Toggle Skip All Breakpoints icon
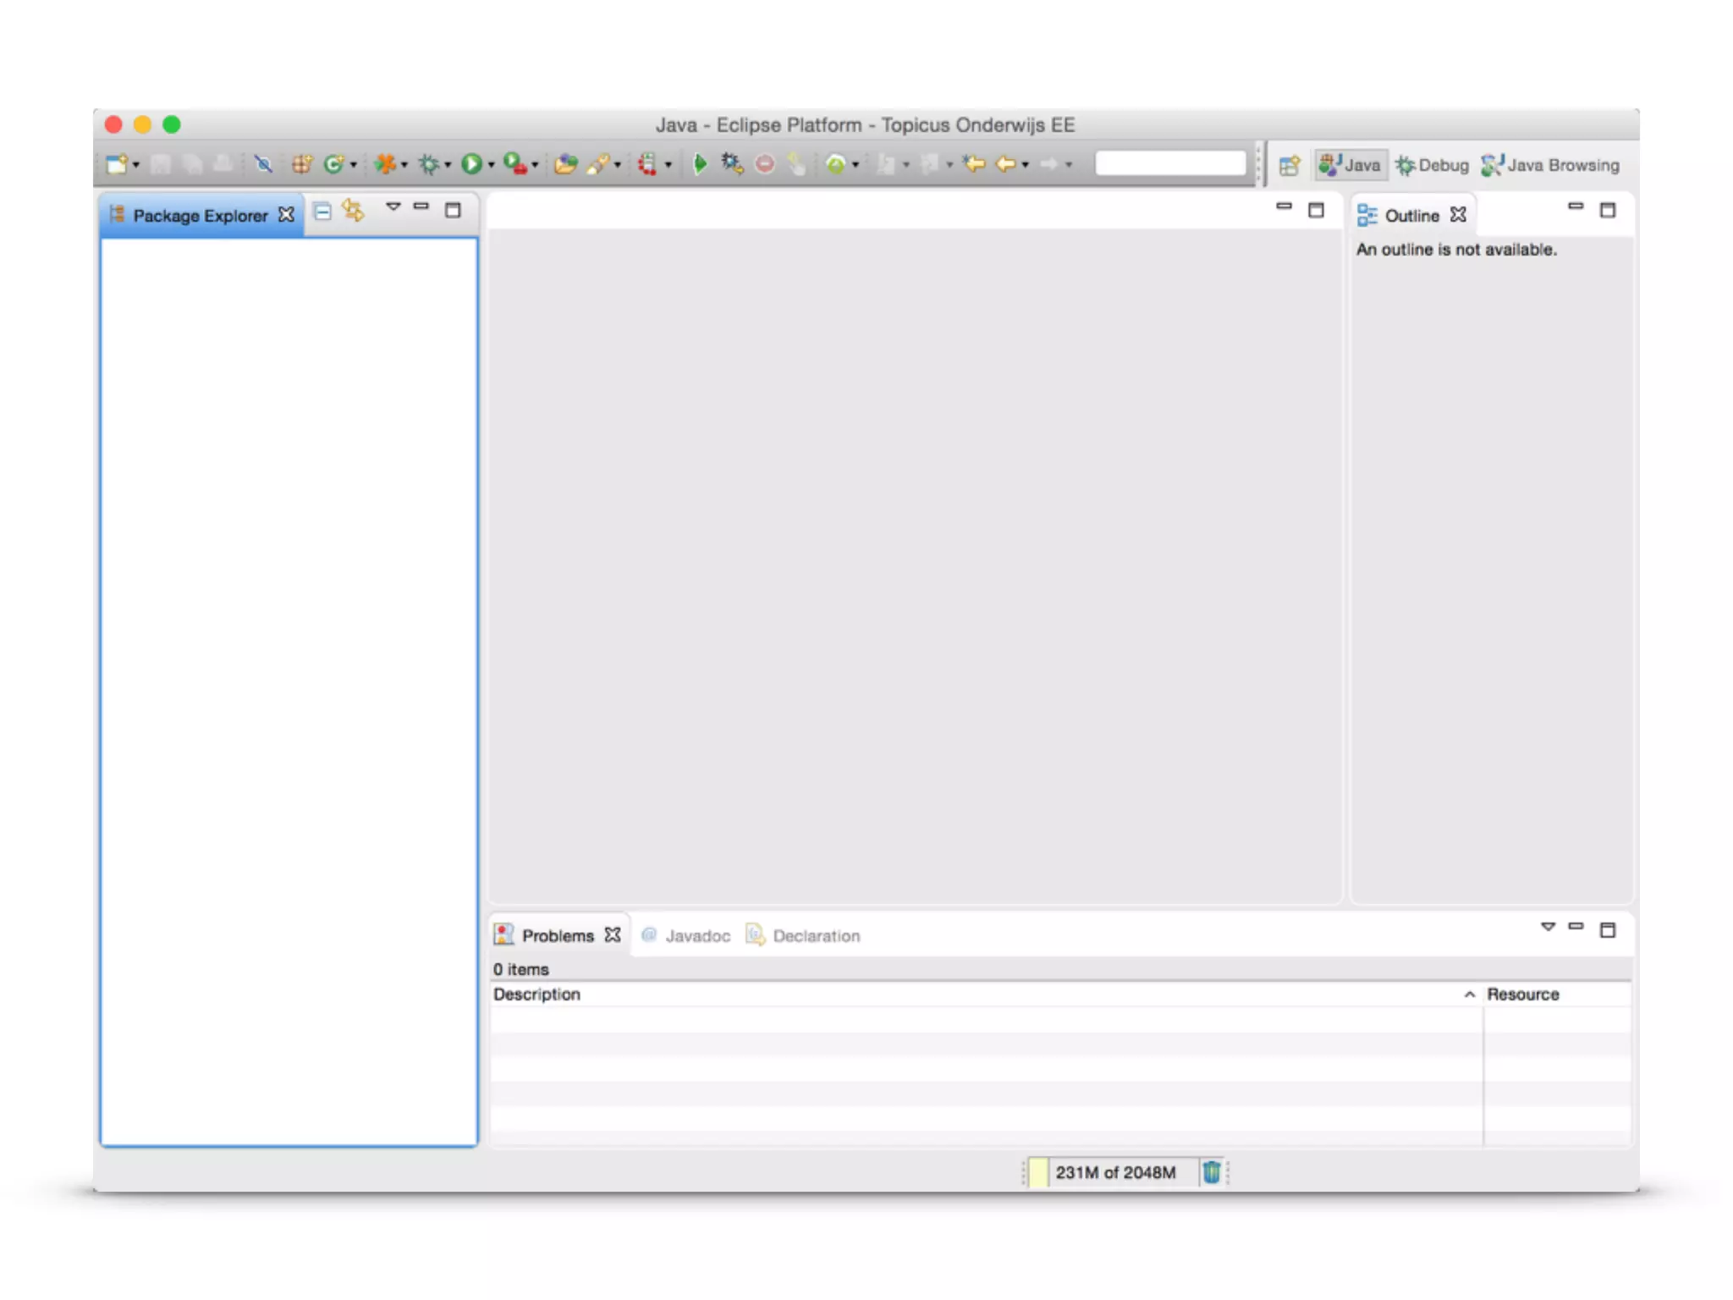Screen dimensions: 1733x1300 tap(263, 164)
